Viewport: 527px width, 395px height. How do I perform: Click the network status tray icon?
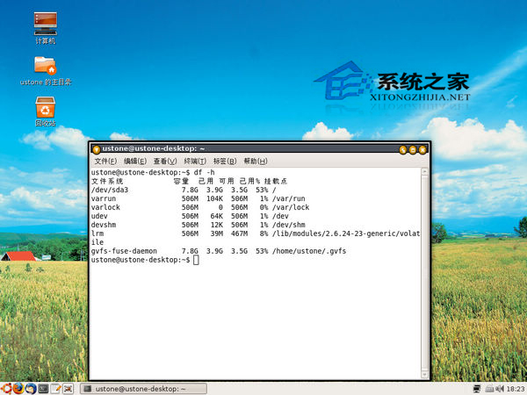coord(477,388)
